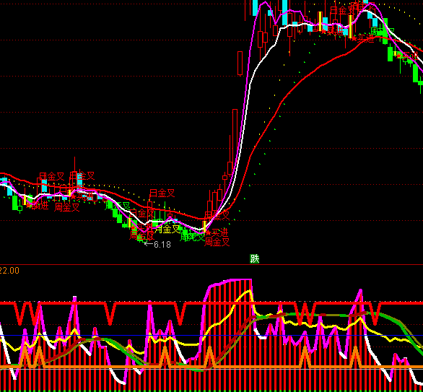
Task: Click the orange 22.00 indicator value
Action: 9,271
